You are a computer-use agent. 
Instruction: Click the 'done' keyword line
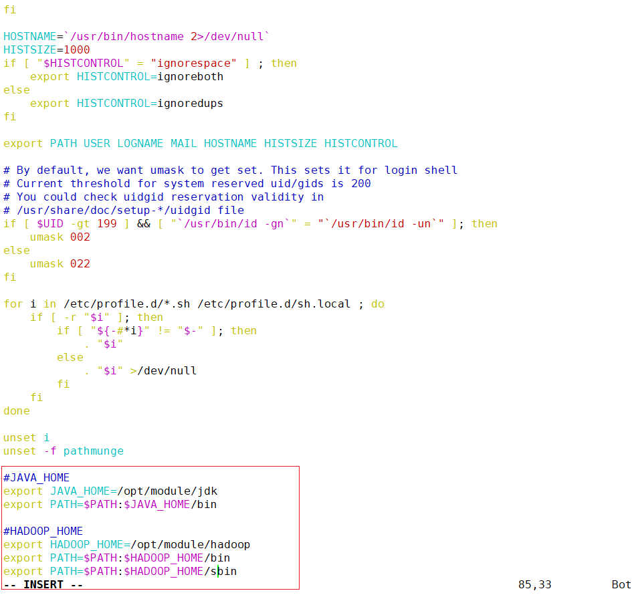click(16, 411)
